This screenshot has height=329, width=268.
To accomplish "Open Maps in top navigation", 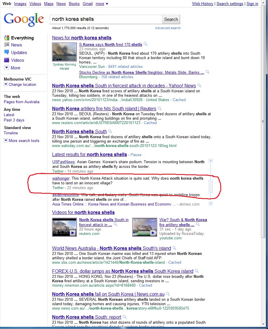I will [x=49, y=4].
